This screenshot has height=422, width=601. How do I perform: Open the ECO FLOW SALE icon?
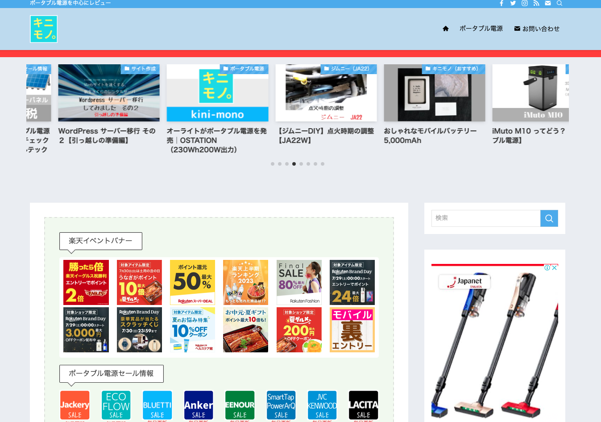pos(116,405)
